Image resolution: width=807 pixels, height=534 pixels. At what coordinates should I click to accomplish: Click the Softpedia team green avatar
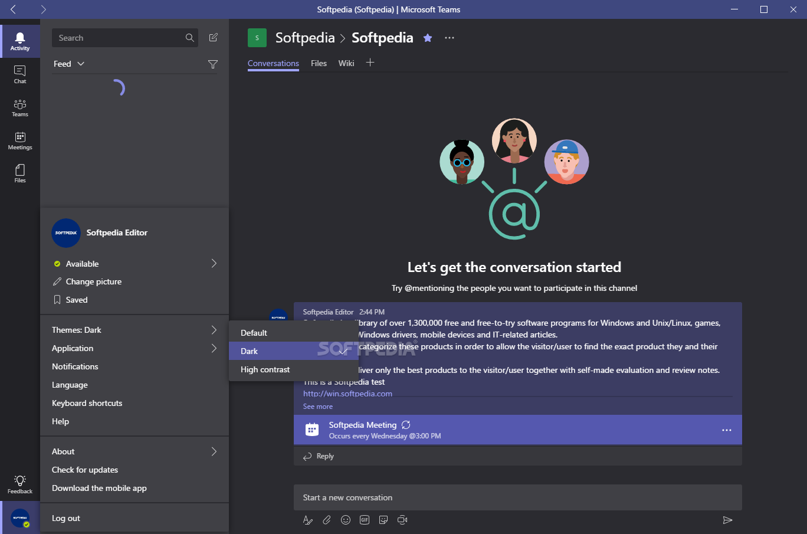[257, 38]
